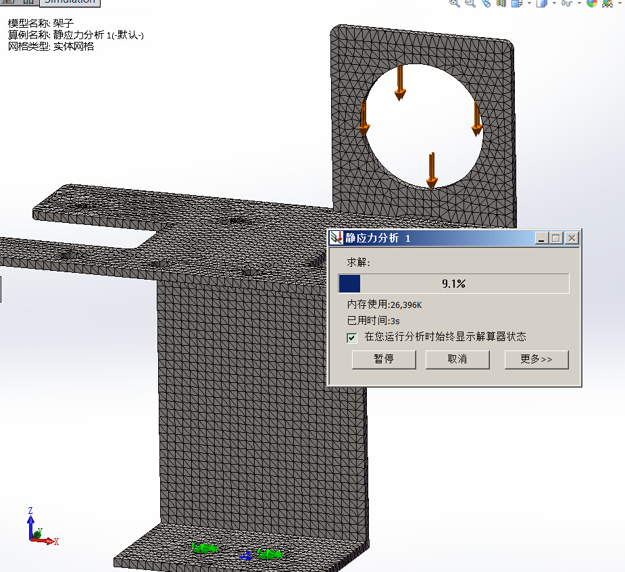Click the 9.1% solver progress bar
The height and width of the screenshot is (572, 625).
click(x=454, y=284)
